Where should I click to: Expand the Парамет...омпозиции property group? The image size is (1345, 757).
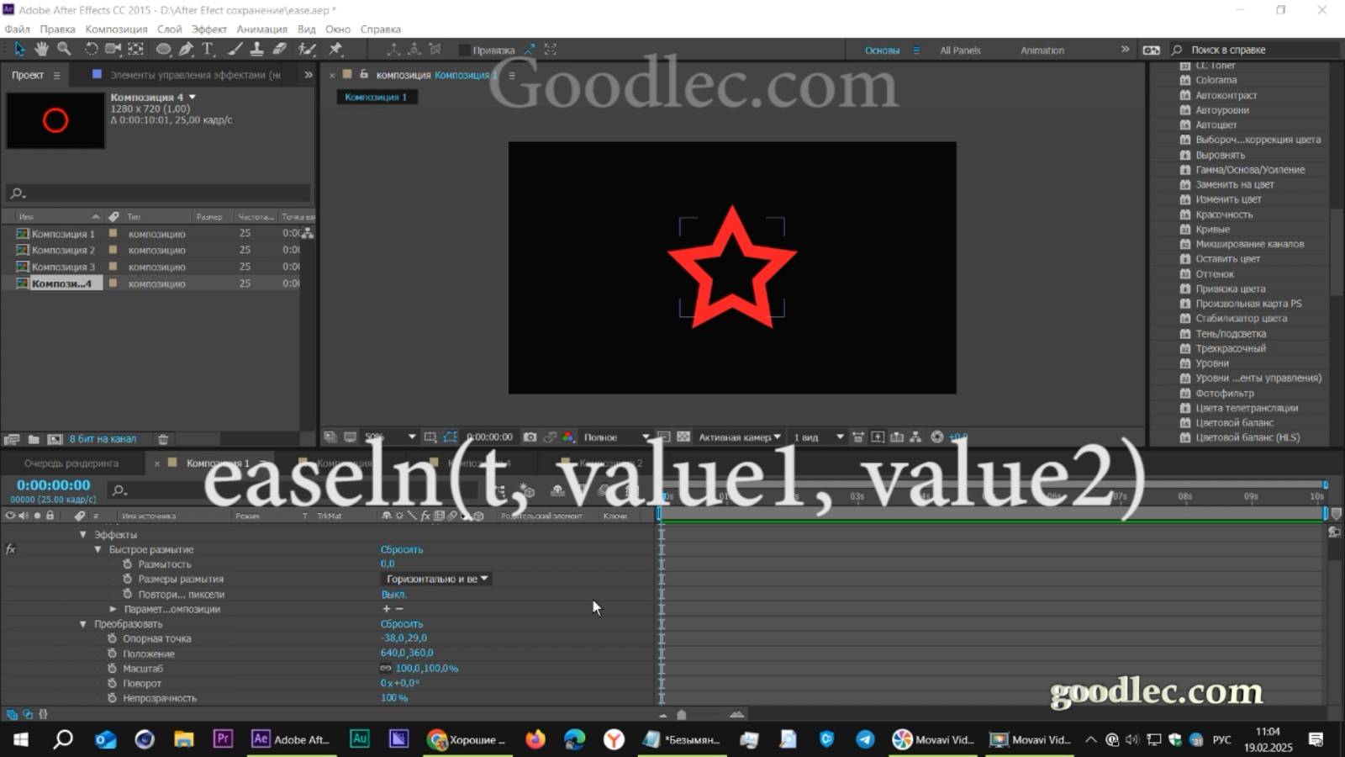tap(113, 608)
